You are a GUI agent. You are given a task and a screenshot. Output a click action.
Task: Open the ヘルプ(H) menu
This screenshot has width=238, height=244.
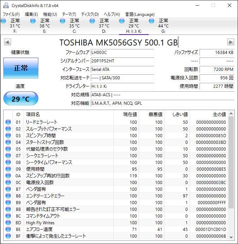pos(112,14)
